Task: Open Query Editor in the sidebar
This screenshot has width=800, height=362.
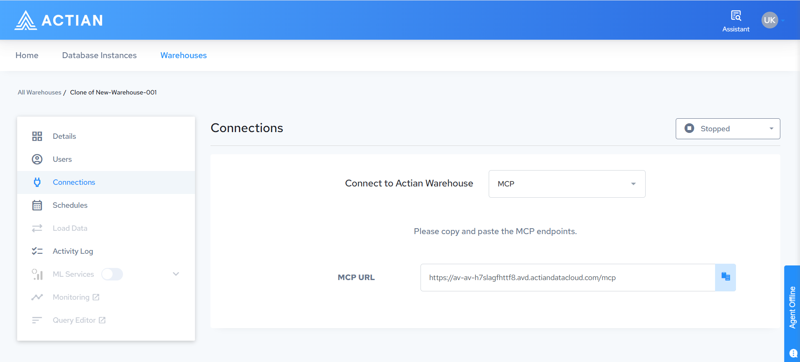Action: pos(106,320)
